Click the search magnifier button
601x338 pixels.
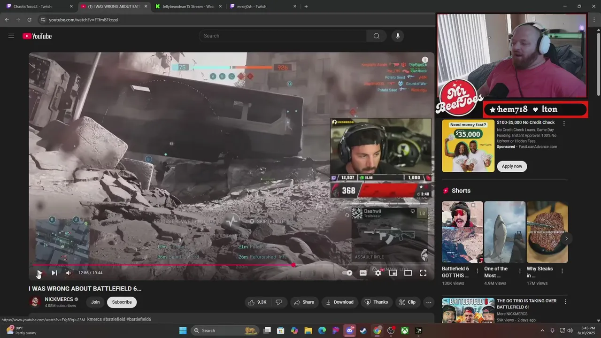point(377,36)
